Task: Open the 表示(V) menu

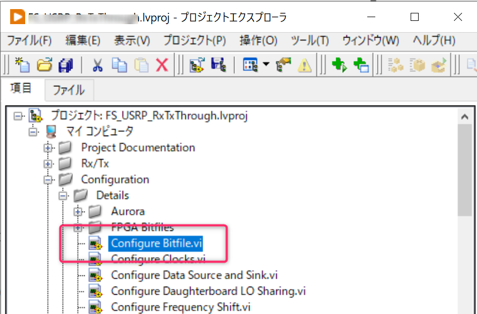Action: coord(132,41)
